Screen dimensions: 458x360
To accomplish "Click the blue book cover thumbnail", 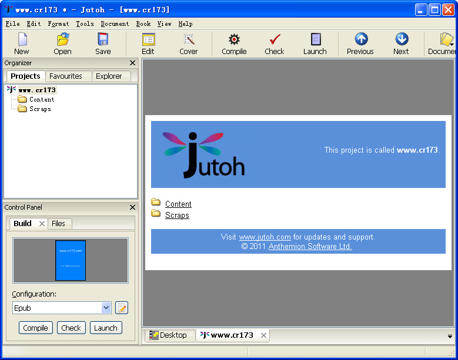I will (71, 261).
